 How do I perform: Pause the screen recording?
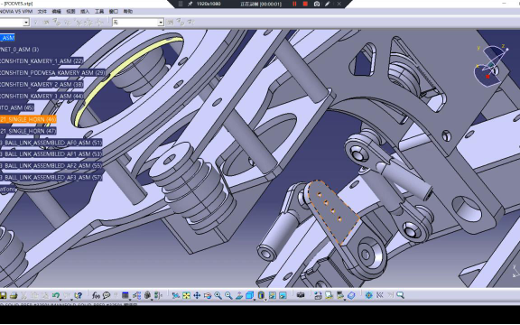tap(294, 4)
